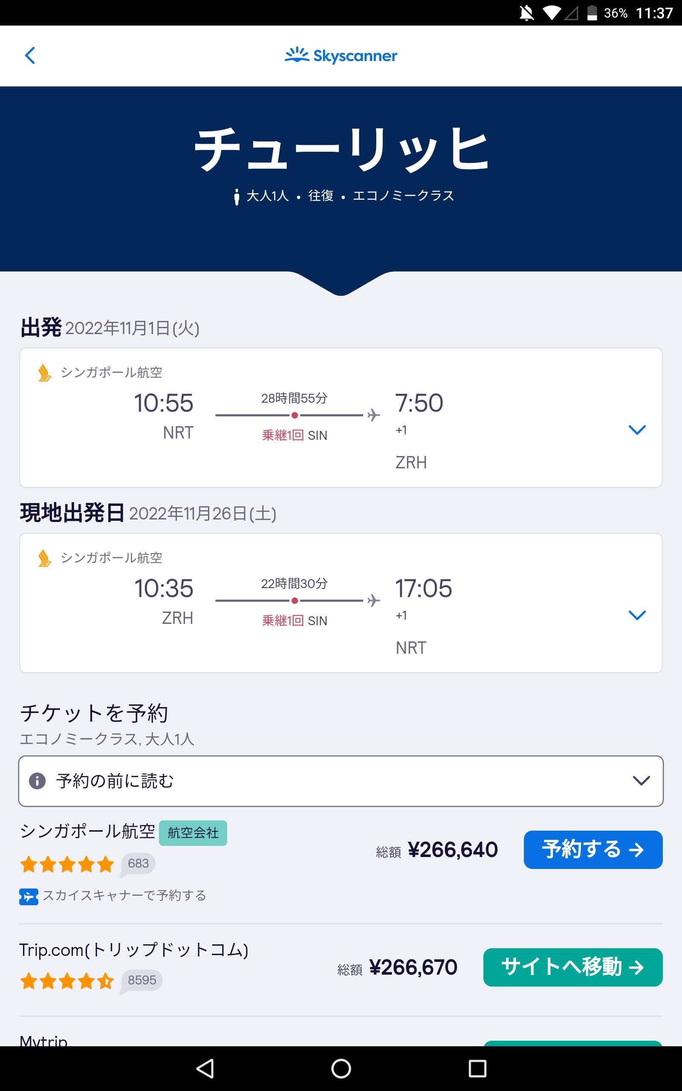
Task: Tap Singapore Airlines five-star rating
Action: tap(67, 864)
